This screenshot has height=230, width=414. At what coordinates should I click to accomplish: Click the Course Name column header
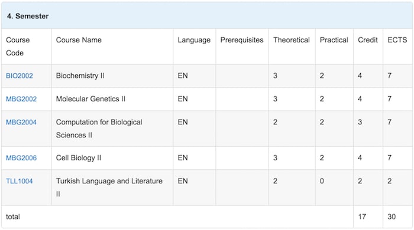point(79,40)
